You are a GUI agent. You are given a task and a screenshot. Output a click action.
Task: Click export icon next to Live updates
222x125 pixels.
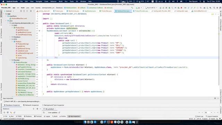(x=59, y=112)
